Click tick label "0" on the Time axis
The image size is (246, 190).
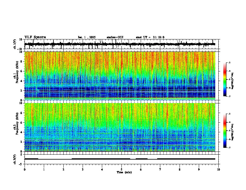pos(25,170)
